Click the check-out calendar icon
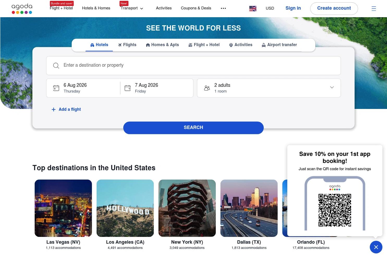Viewport: 387px width, 258px height. [x=128, y=88]
